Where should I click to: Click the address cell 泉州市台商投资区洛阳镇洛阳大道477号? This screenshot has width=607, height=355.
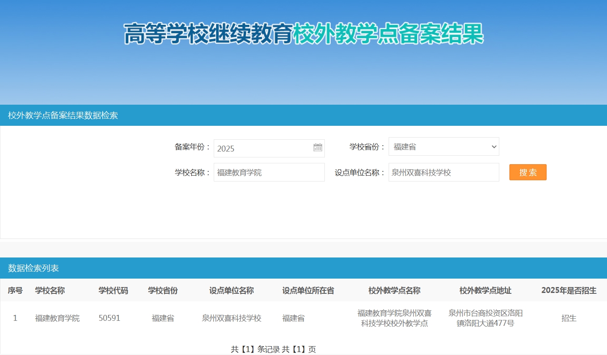click(x=485, y=318)
